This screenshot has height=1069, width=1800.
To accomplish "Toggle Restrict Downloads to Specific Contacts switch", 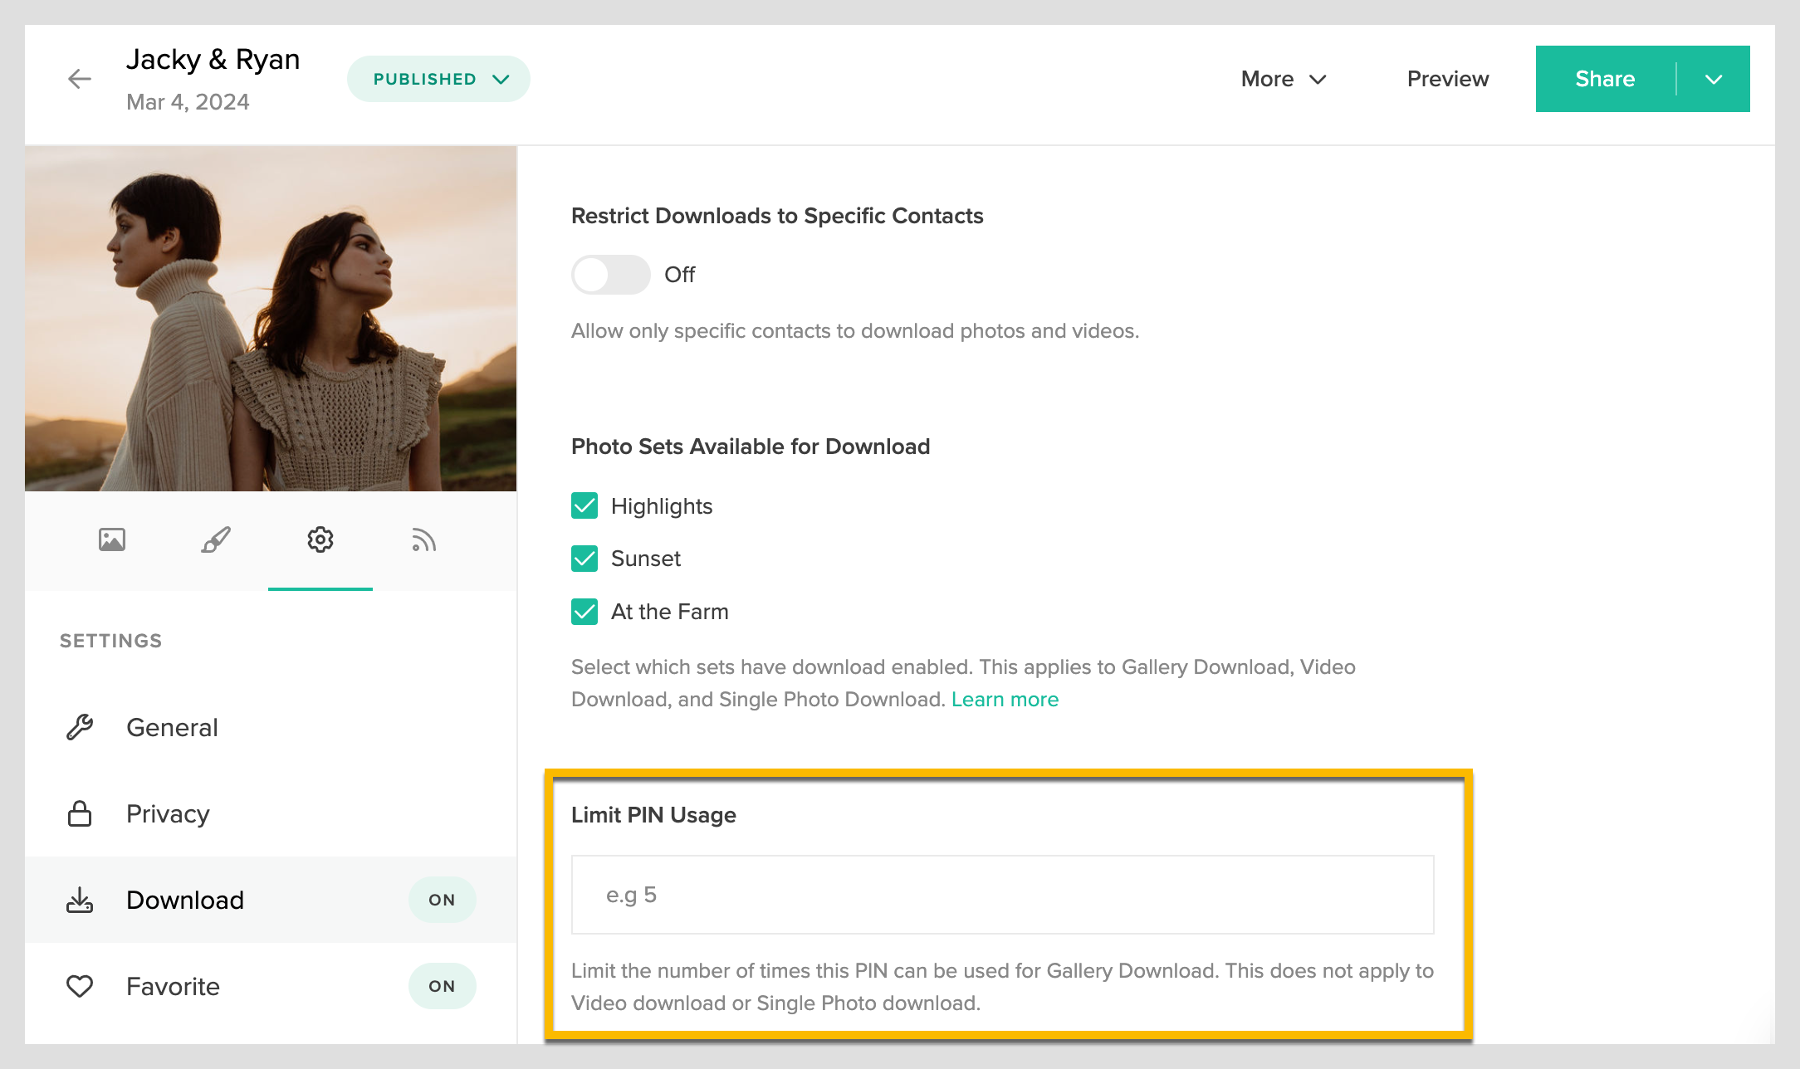I will 610,275.
